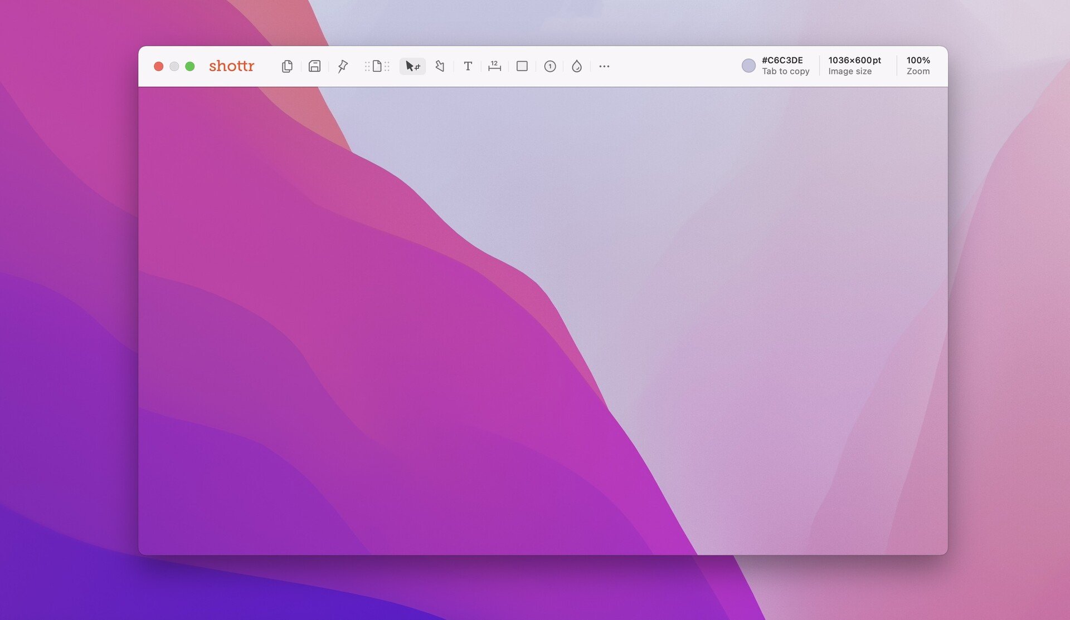The image size is (1070, 620).
Task: Click the Tab to copy label
Action: (785, 71)
